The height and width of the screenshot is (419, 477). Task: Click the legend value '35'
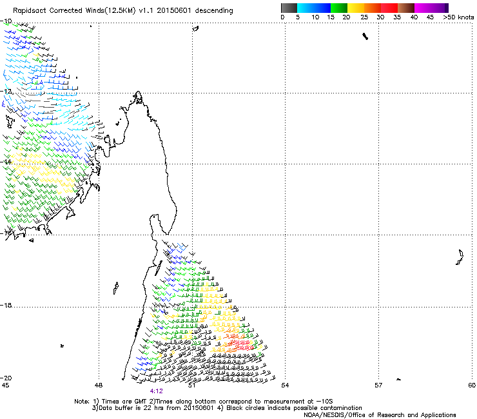pos(397,17)
